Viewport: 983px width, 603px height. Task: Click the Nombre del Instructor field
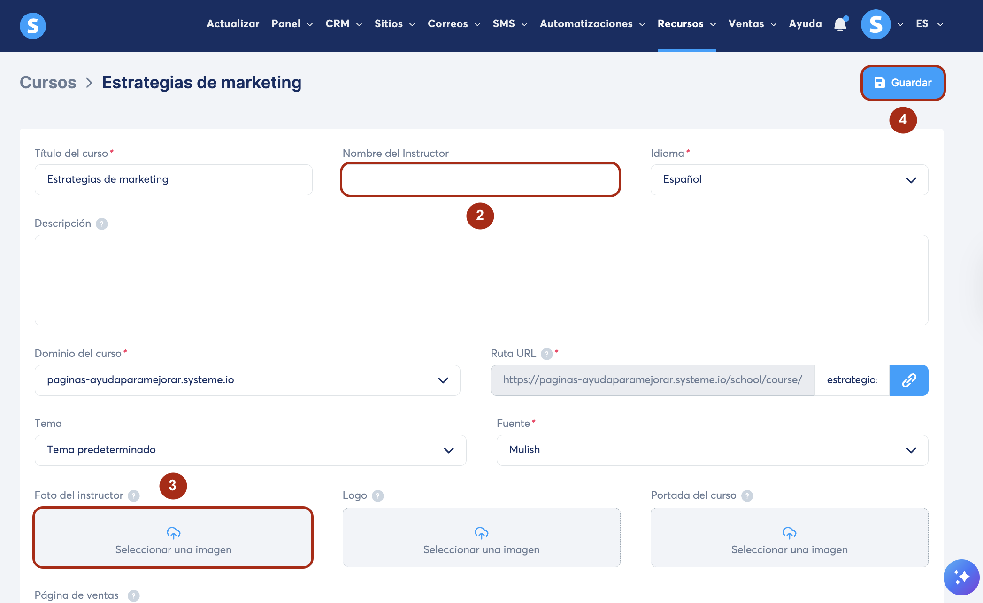coord(480,179)
